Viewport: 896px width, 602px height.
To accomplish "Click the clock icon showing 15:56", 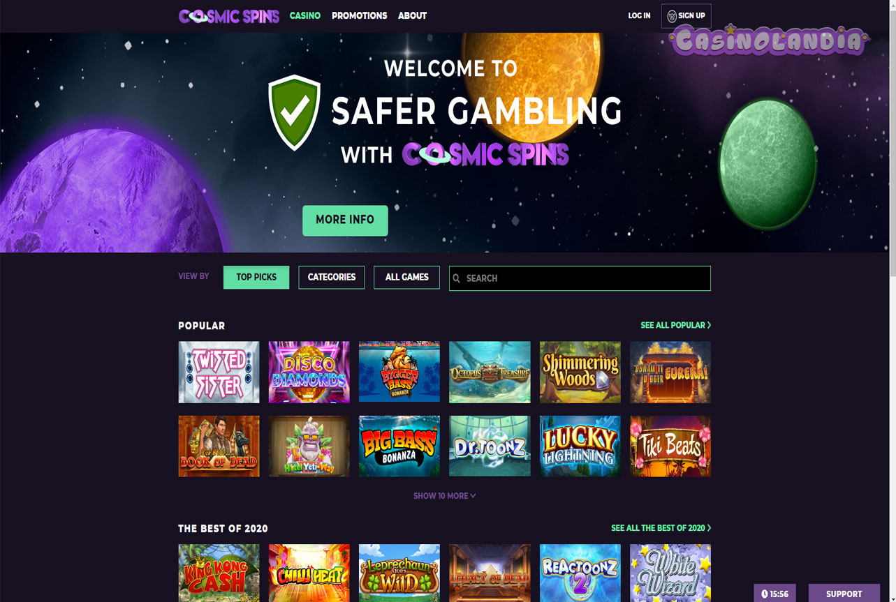I will [x=765, y=594].
